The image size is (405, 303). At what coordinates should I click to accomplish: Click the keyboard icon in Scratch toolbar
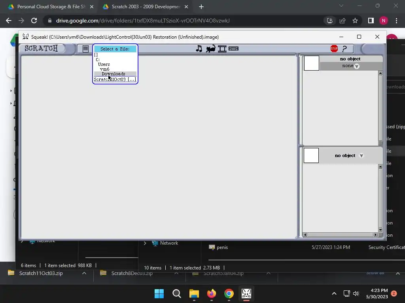coord(233,49)
